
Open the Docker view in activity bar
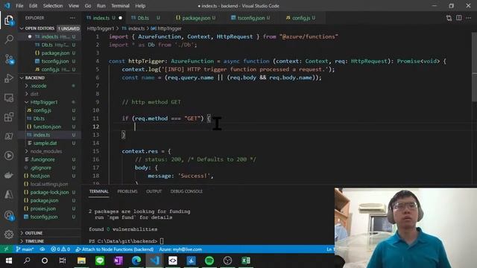pos(9,175)
